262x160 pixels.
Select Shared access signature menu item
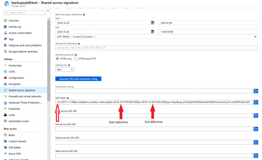coord(24,90)
